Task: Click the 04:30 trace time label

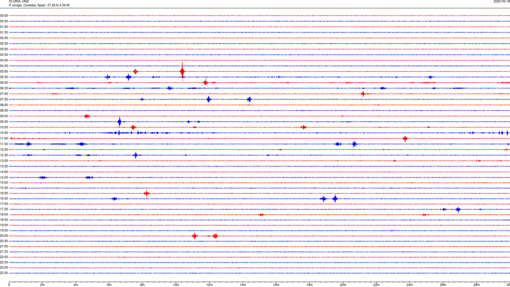Action: click(4, 66)
